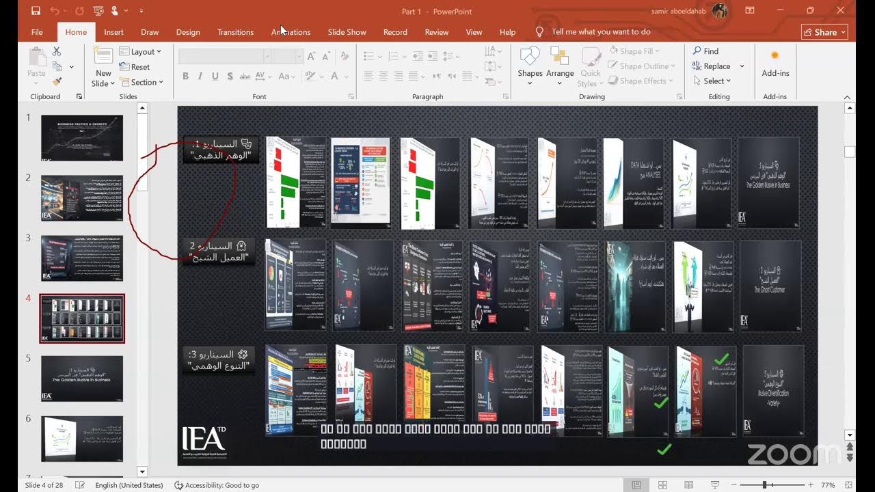Toggle Align Right paragraph
The width and height of the screenshot is (875, 492).
pyautogui.click(x=399, y=77)
